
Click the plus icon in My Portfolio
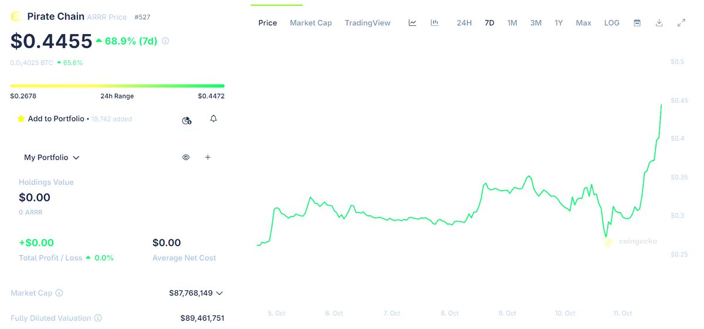tap(208, 157)
